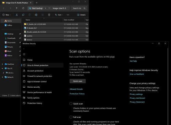Open the Allowed threats link
The height and width of the screenshot is (125, 171).
pyautogui.click(x=76, y=89)
